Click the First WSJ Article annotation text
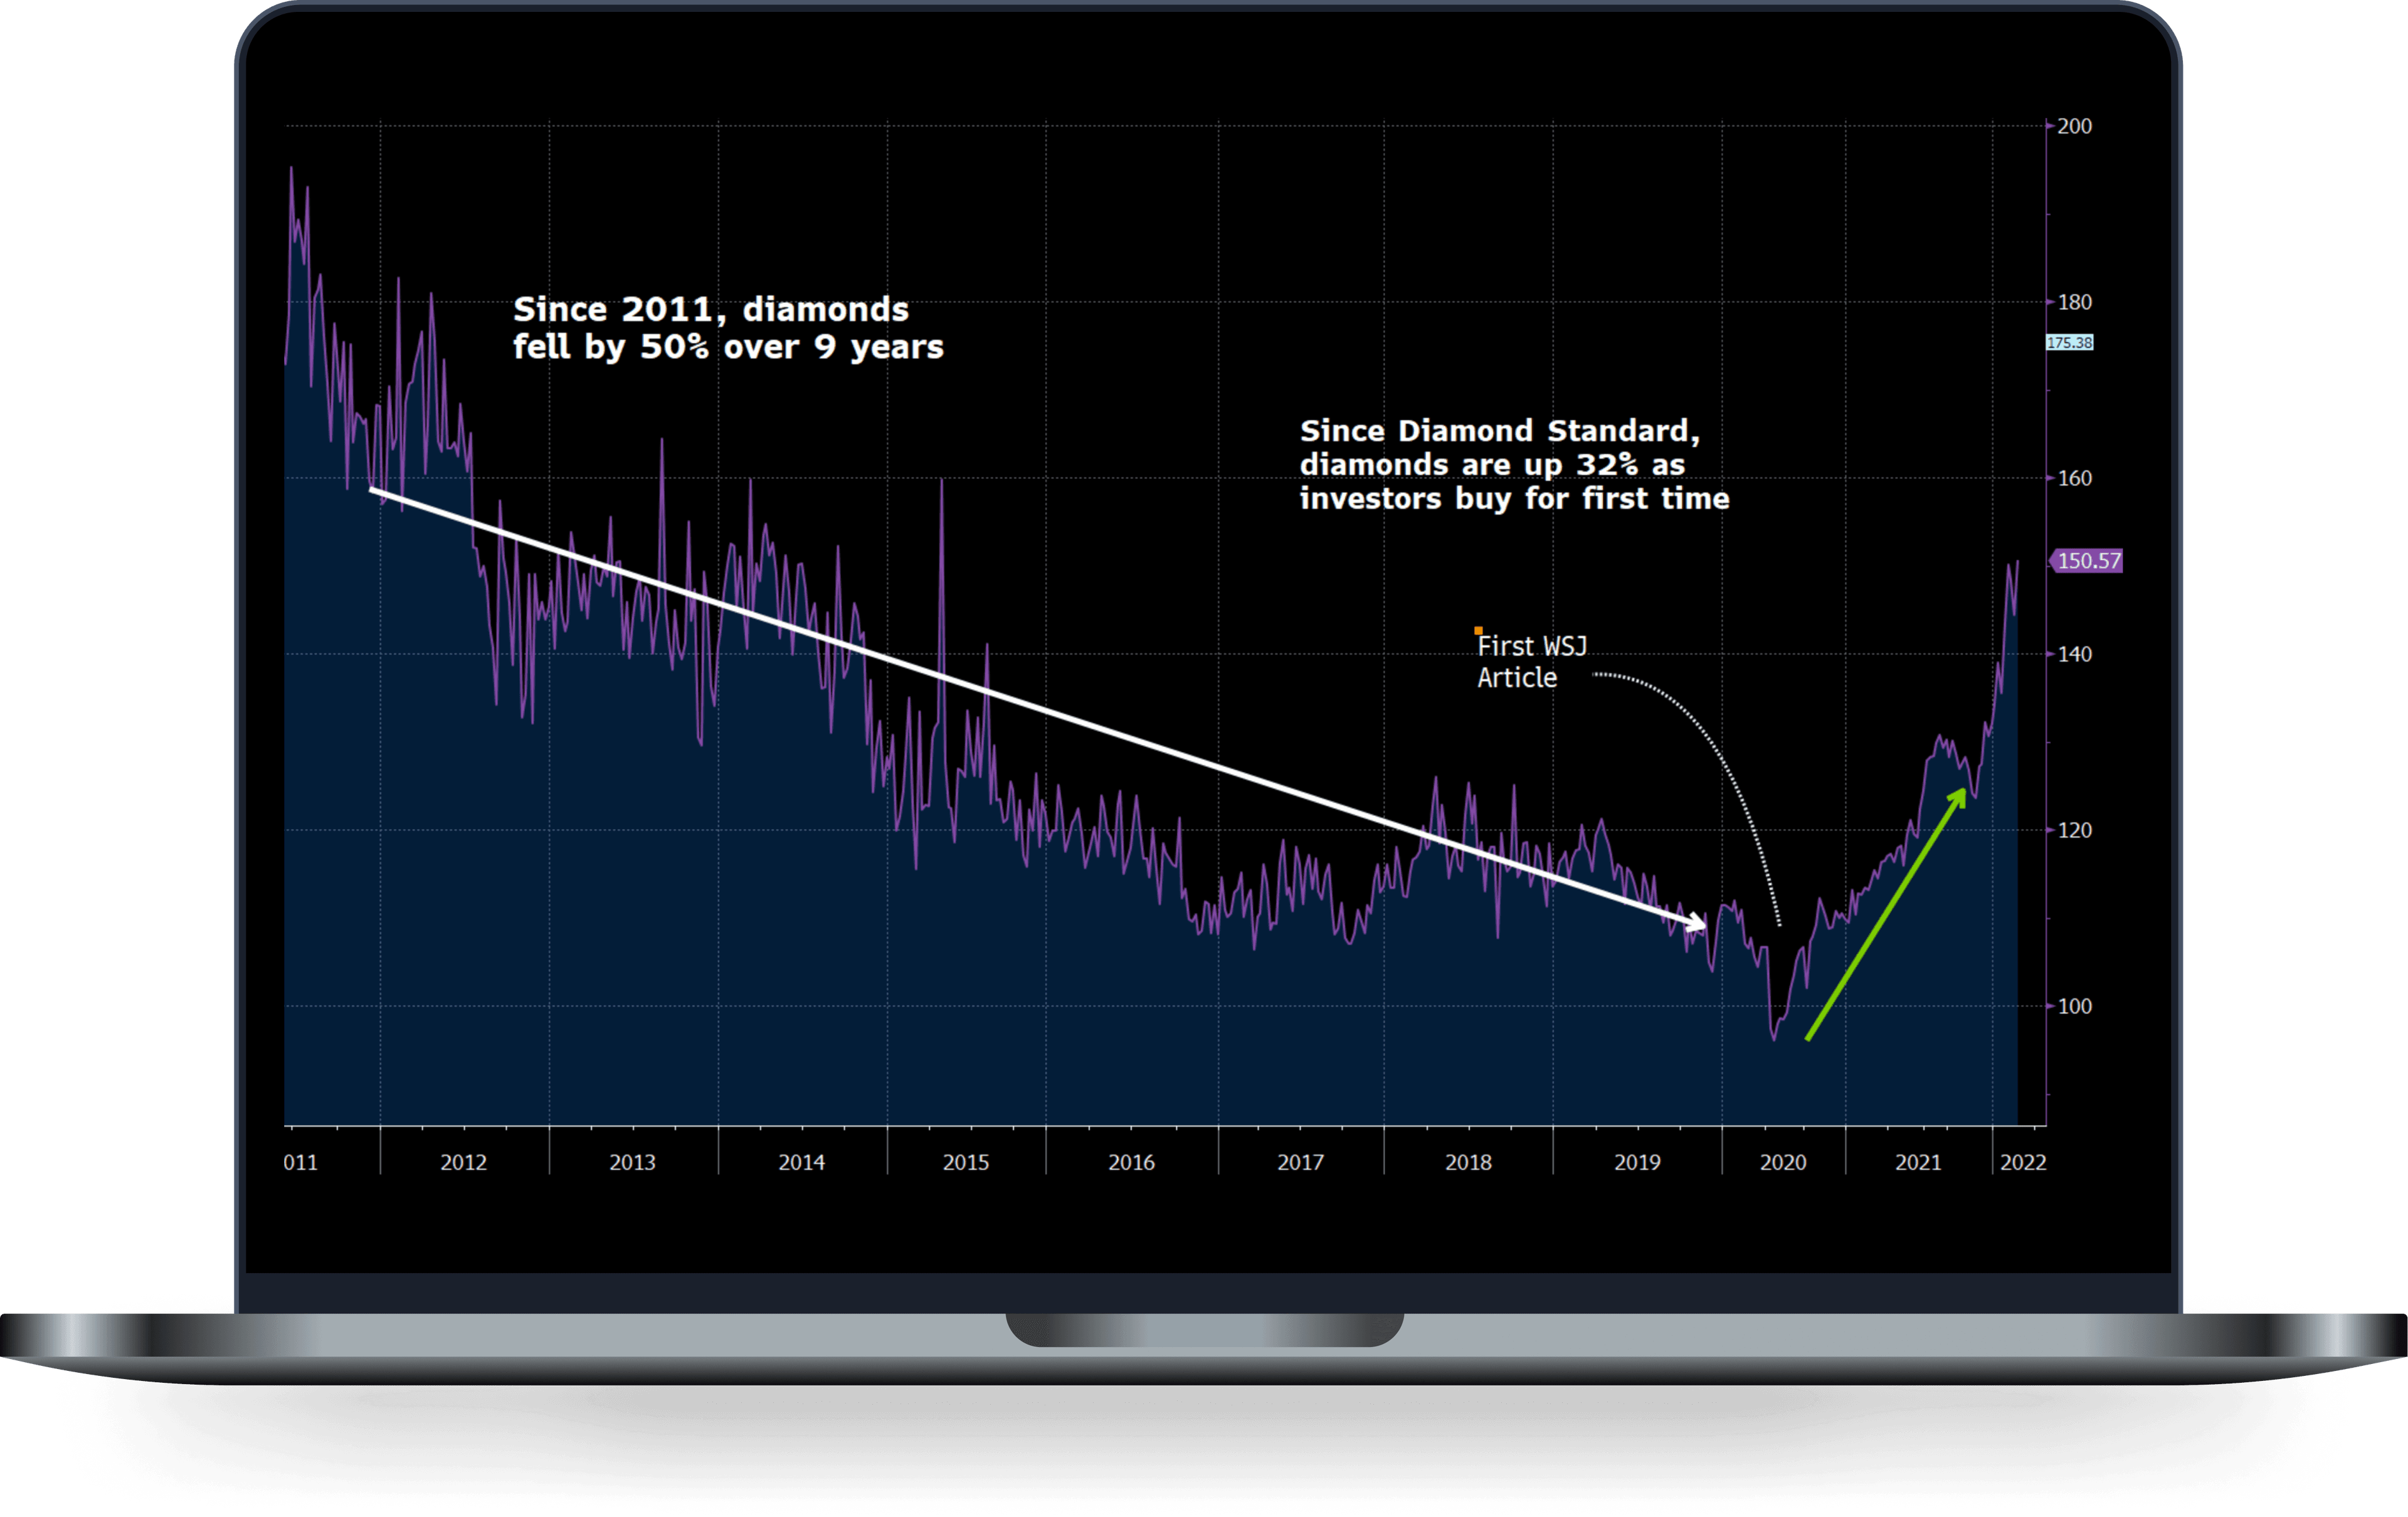This screenshot has height=1517, width=2408. (1530, 662)
